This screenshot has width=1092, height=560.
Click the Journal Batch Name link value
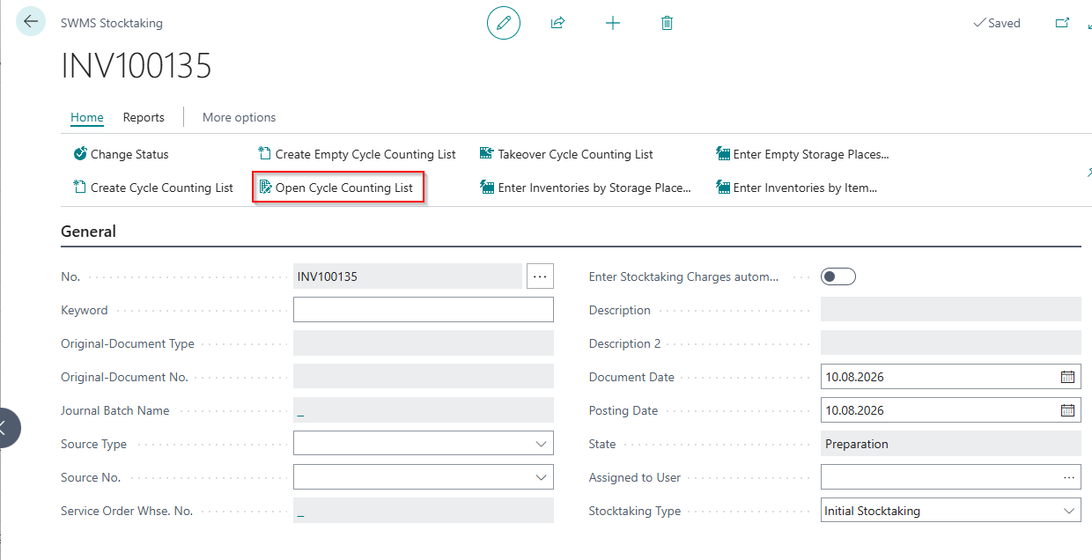301,411
